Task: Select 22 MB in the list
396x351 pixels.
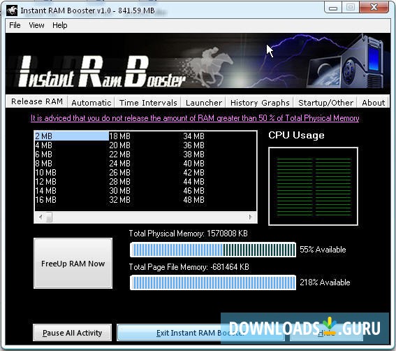Action: 119,155
